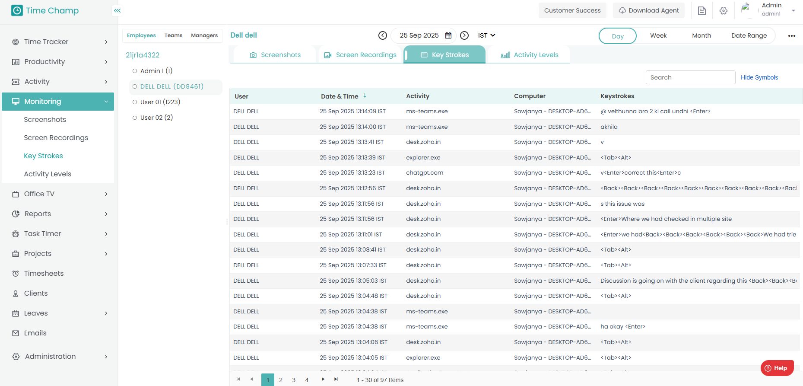Open the IST timezone dropdown
This screenshot has height=386, width=803.
pyautogui.click(x=486, y=35)
